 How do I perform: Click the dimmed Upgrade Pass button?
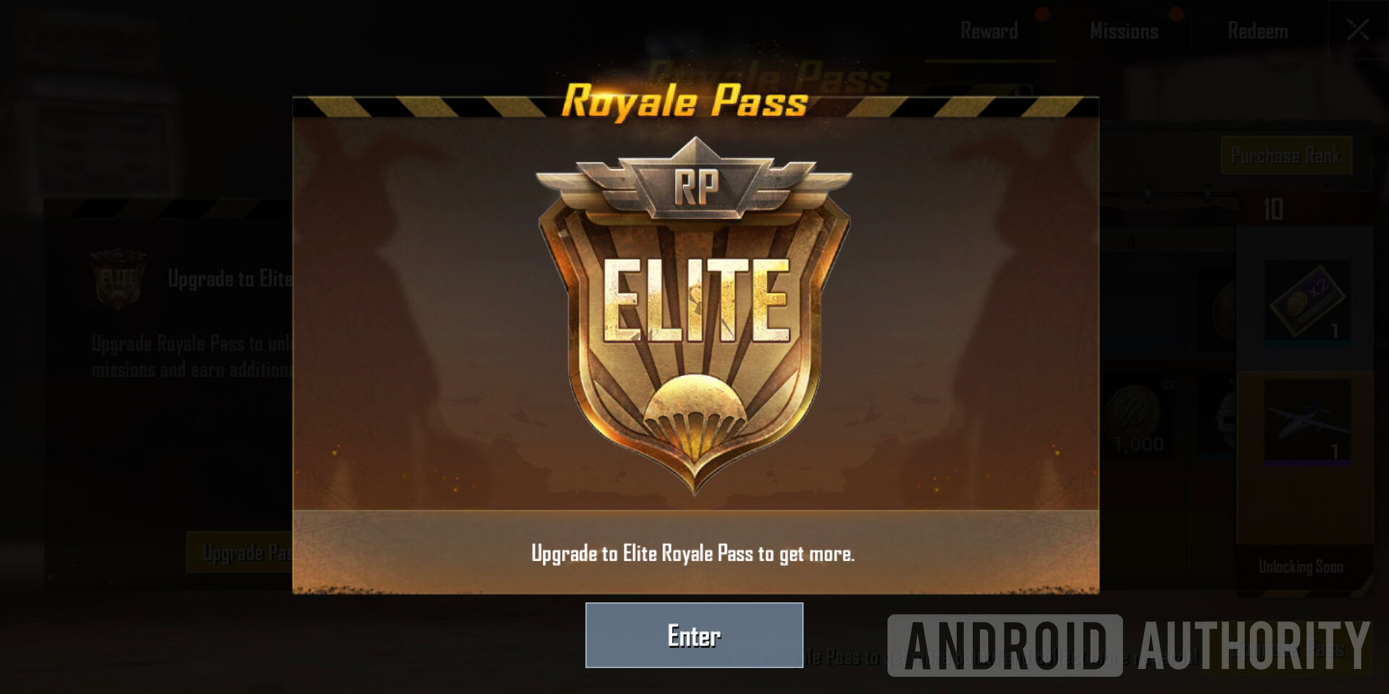[x=239, y=552]
